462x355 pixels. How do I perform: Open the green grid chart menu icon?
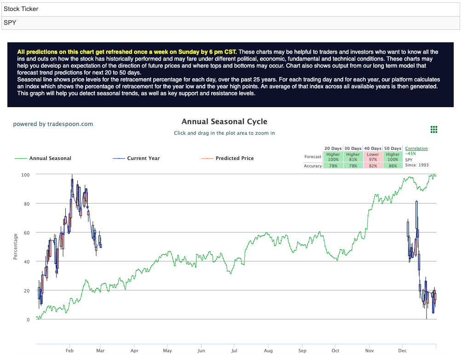[x=434, y=130]
